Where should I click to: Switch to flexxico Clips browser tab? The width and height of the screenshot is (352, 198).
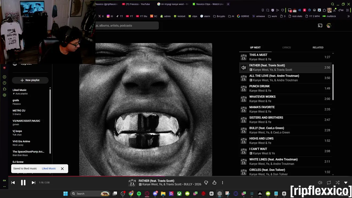click(x=208, y=4)
